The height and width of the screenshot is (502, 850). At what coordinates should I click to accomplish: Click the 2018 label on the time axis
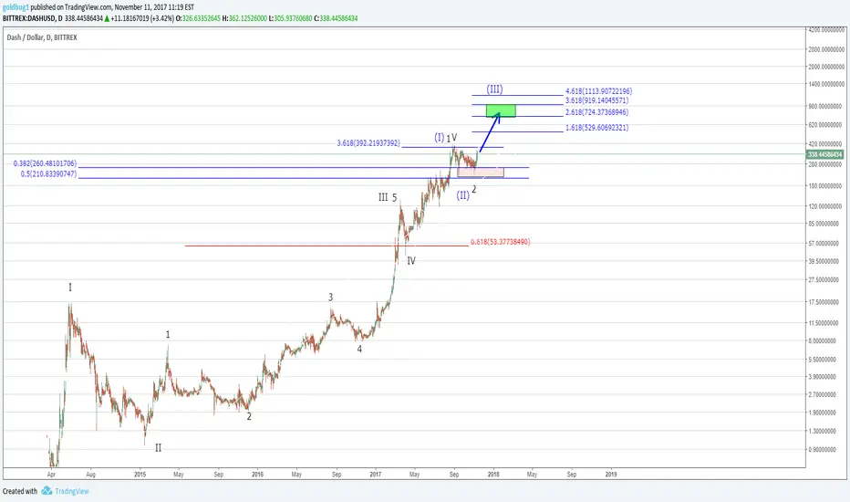pos(493,475)
